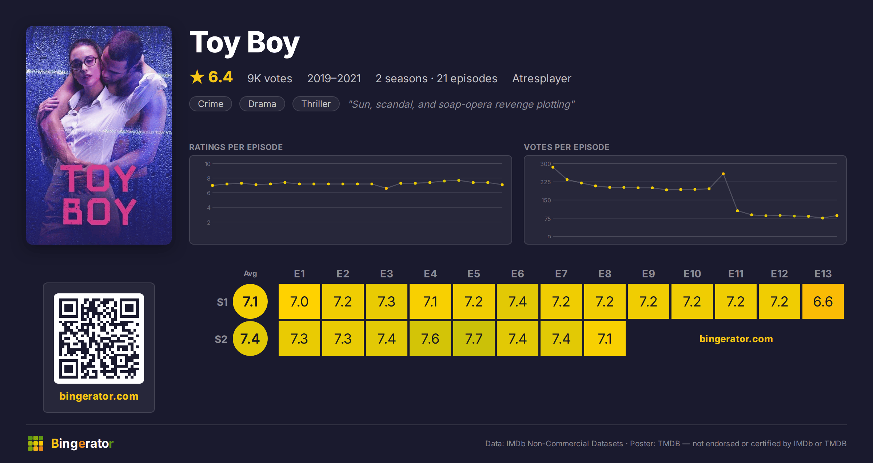Open bingerator.com link beside season two row
Image resolution: width=873 pixels, height=463 pixels.
click(x=736, y=339)
